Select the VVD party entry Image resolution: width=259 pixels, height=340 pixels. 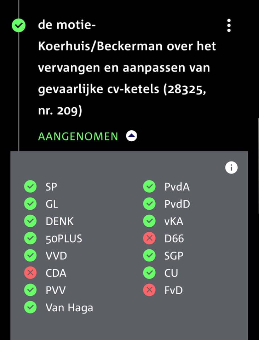56,256
